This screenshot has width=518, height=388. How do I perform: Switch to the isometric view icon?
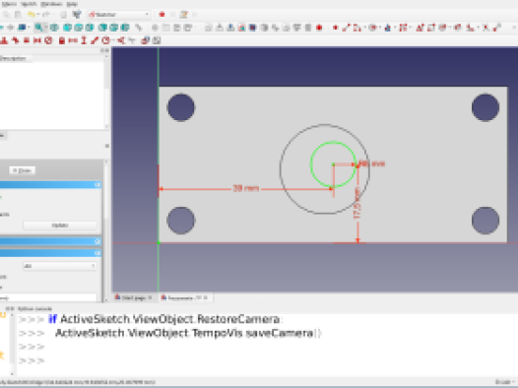point(54,28)
